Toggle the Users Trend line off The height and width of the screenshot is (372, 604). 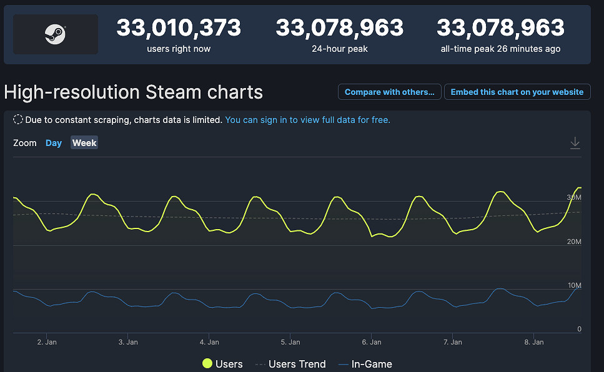[299, 364]
